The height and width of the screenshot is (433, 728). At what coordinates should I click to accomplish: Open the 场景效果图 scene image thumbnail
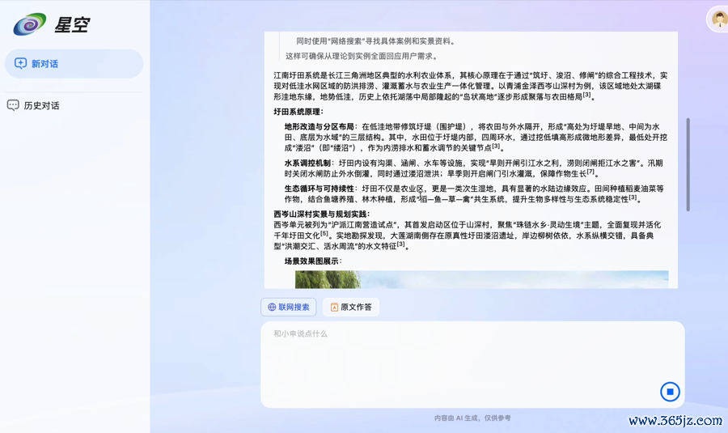tap(481, 279)
